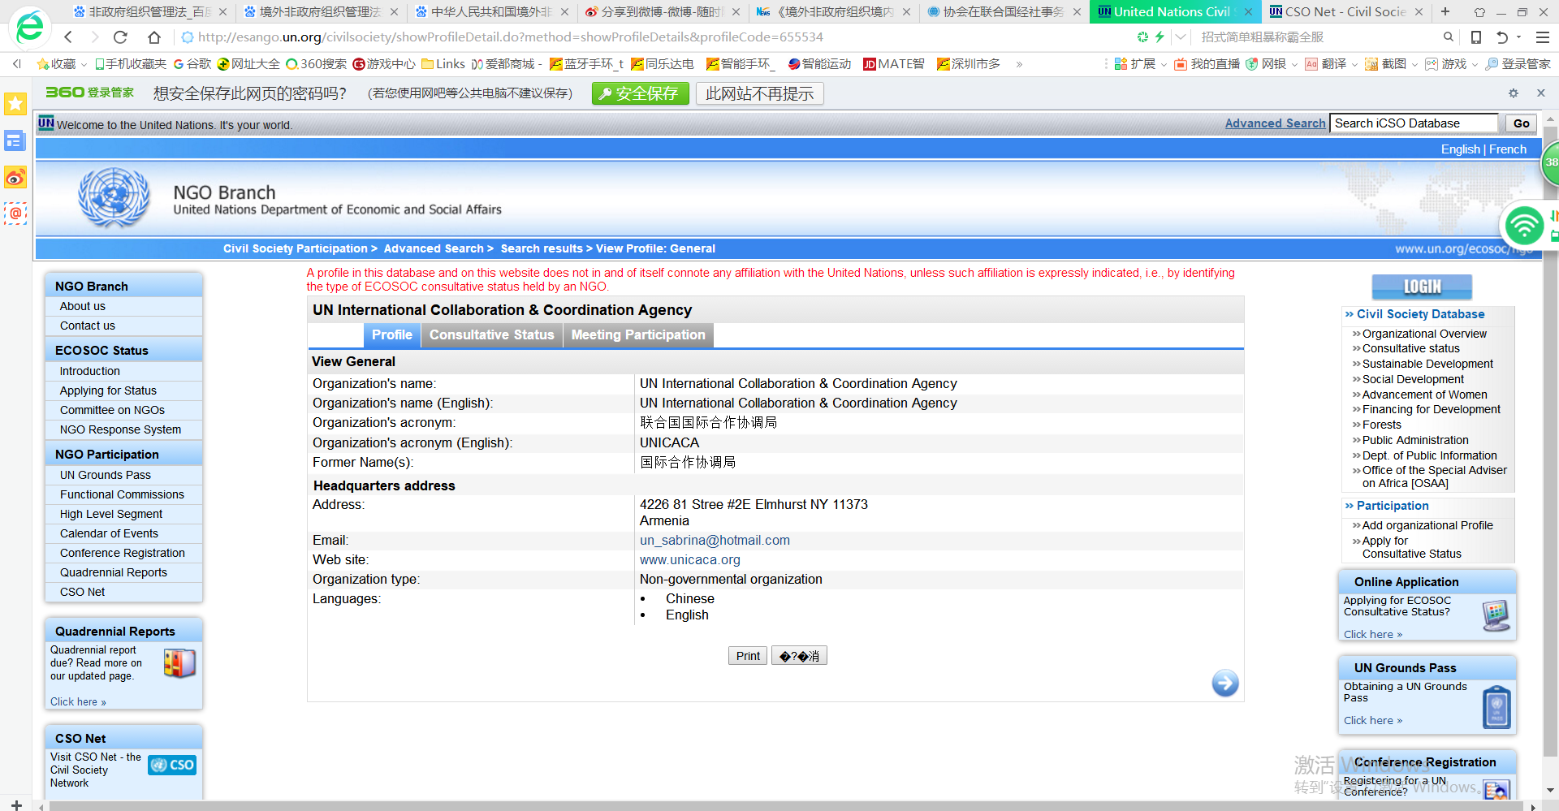
Task: Click the mobile device icon in toolbar
Action: tap(1476, 37)
